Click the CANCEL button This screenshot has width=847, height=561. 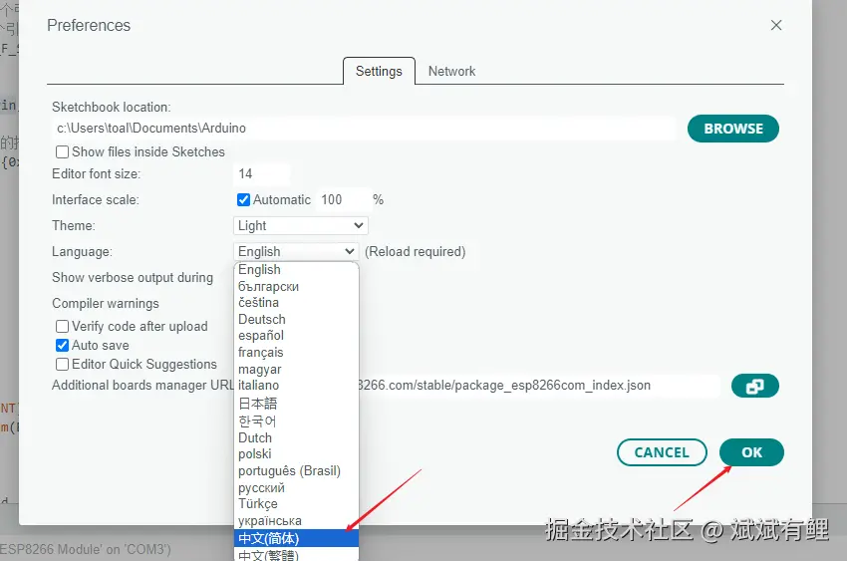click(x=662, y=452)
